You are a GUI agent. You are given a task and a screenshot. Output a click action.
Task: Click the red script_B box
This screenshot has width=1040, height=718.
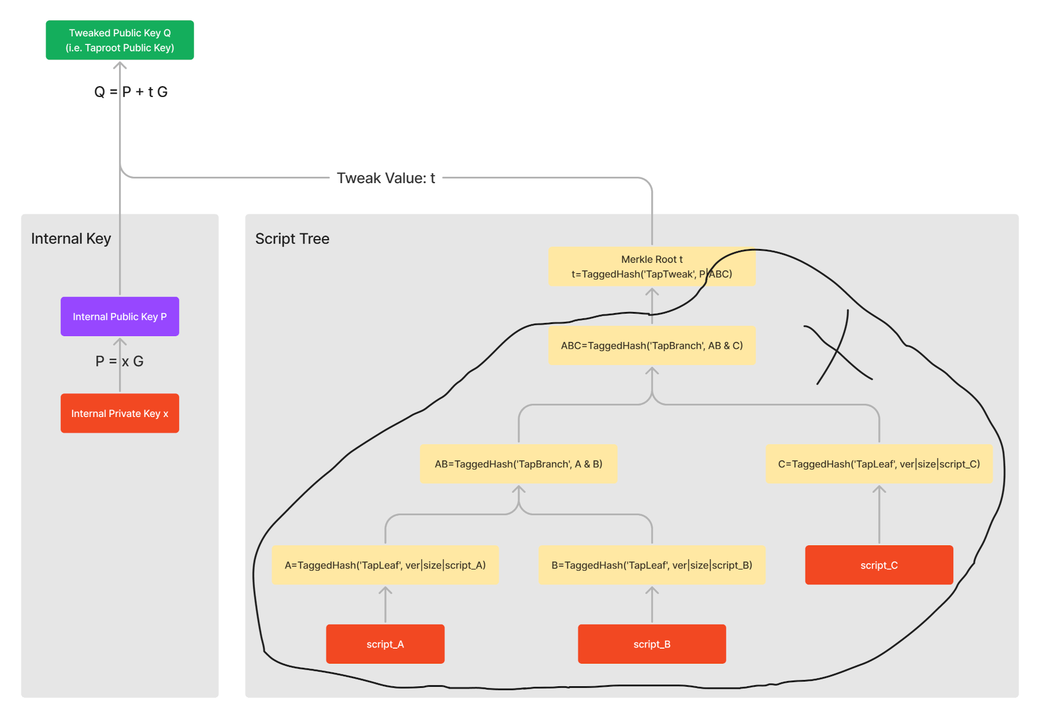click(x=651, y=644)
